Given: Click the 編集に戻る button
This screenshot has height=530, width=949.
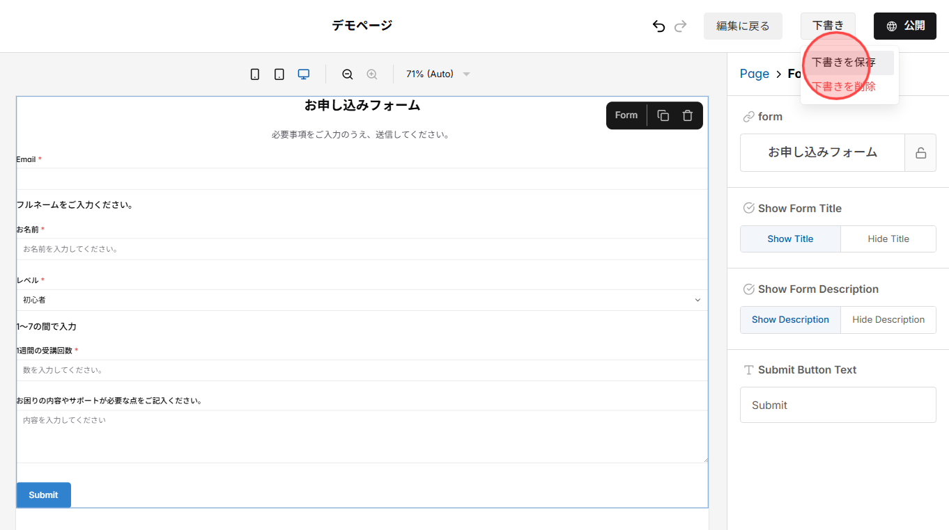Looking at the screenshot, I should [x=743, y=25].
